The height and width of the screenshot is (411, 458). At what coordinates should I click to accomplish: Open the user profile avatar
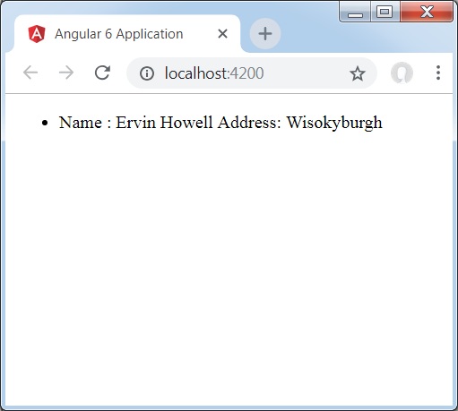click(402, 73)
